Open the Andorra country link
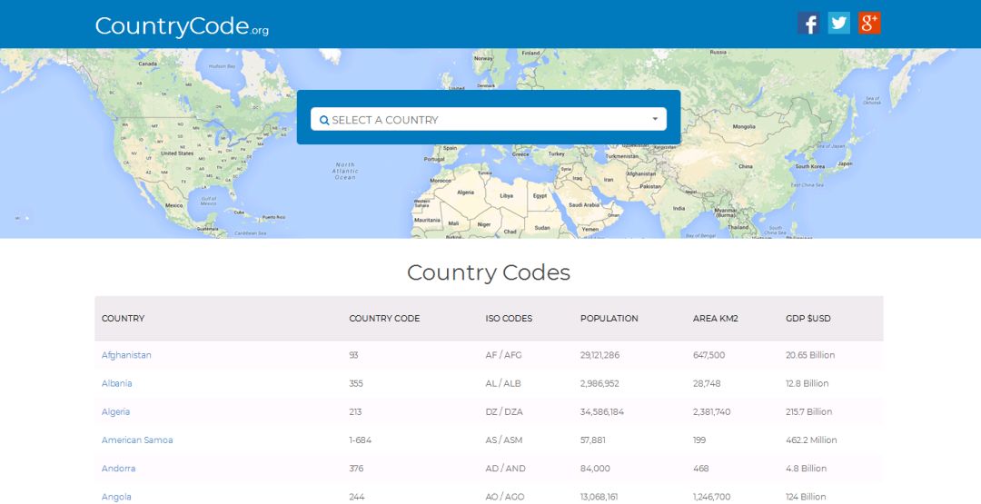981x504 pixels. click(118, 469)
